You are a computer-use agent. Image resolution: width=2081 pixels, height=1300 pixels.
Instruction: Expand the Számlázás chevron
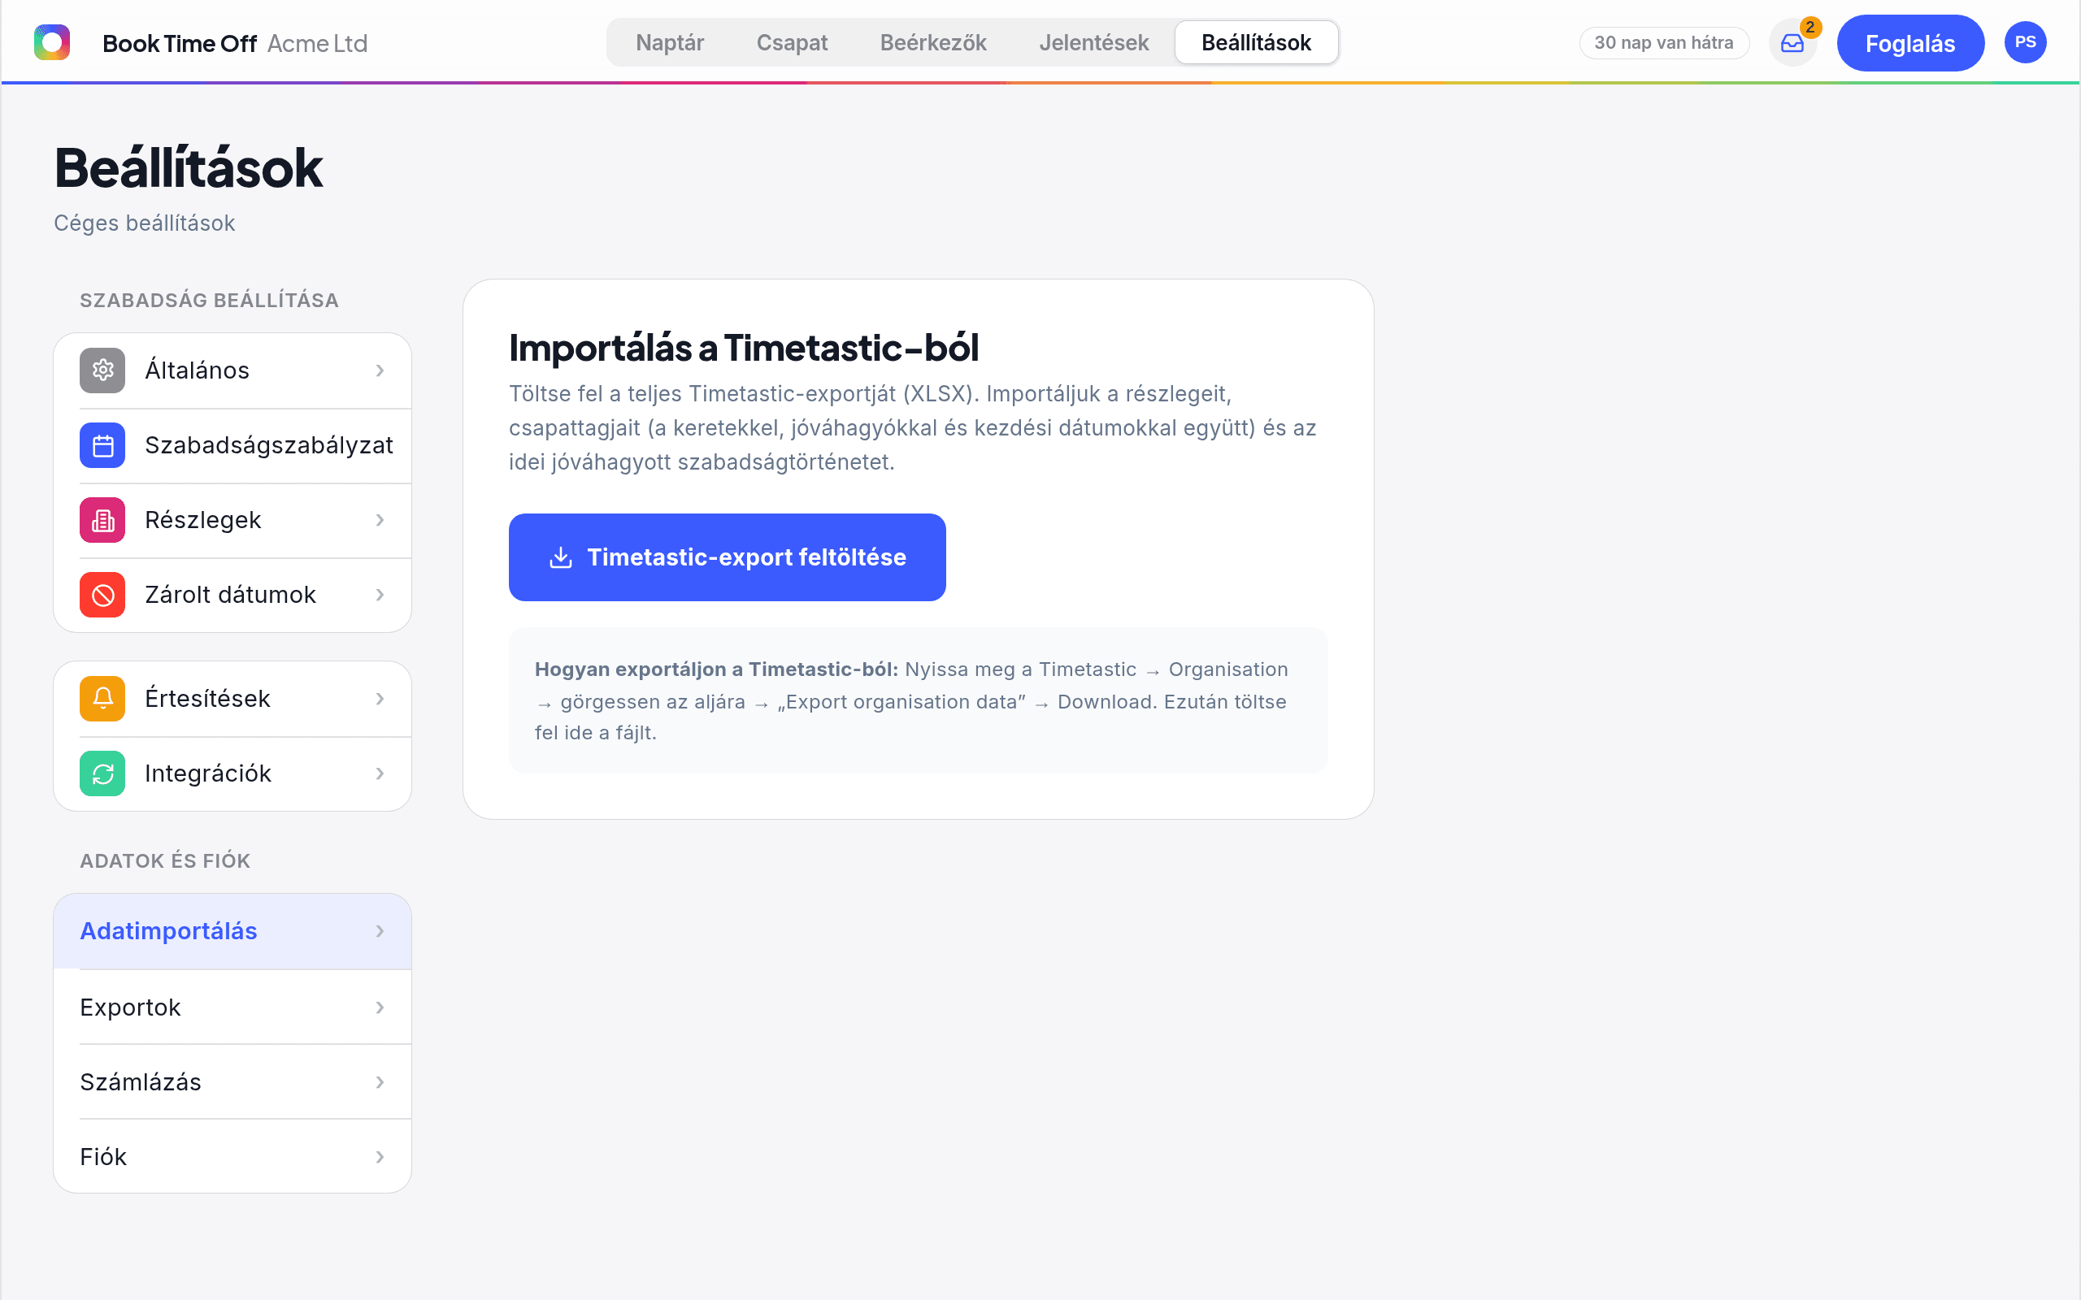coord(380,1081)
